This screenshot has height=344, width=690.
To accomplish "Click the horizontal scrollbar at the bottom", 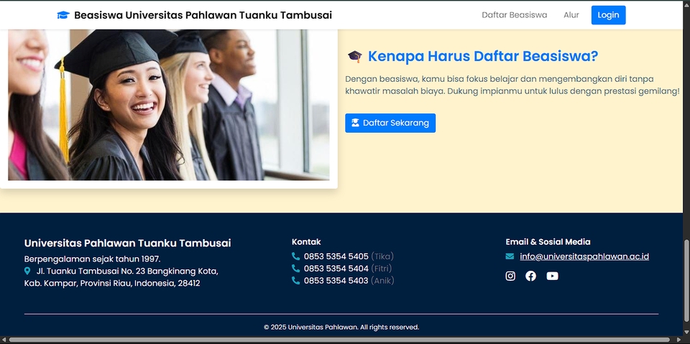I will [x=338, y=340].
